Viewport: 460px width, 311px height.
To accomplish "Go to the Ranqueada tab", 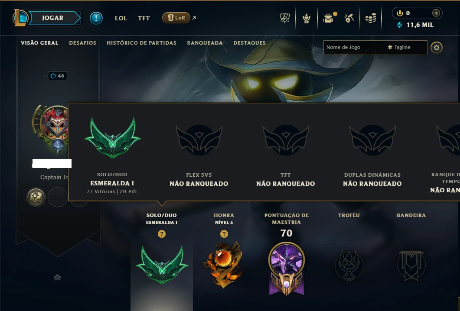I will (205, 43).
